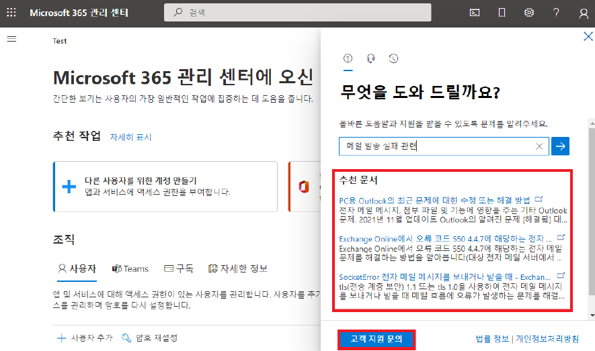Click 사용자 추가 button

[x=85, y=338]
